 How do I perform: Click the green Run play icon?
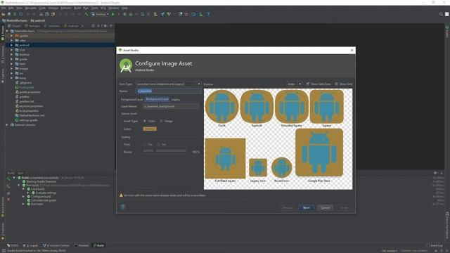pyautogui.click(x=113, y=14)
